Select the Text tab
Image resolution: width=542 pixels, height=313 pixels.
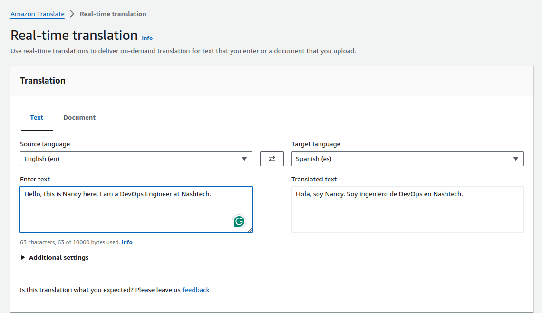point(36,117)
